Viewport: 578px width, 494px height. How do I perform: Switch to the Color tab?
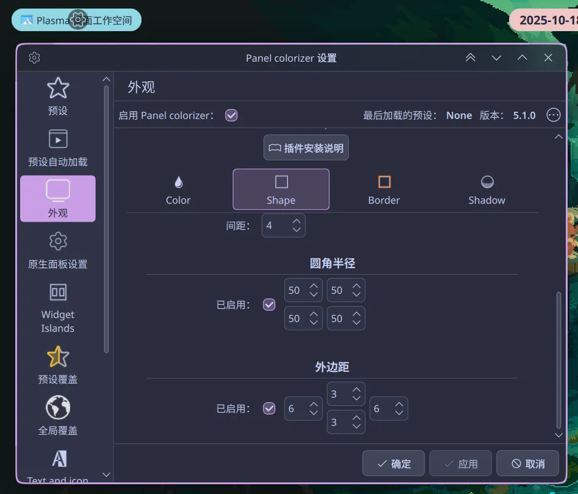[178, 189]
